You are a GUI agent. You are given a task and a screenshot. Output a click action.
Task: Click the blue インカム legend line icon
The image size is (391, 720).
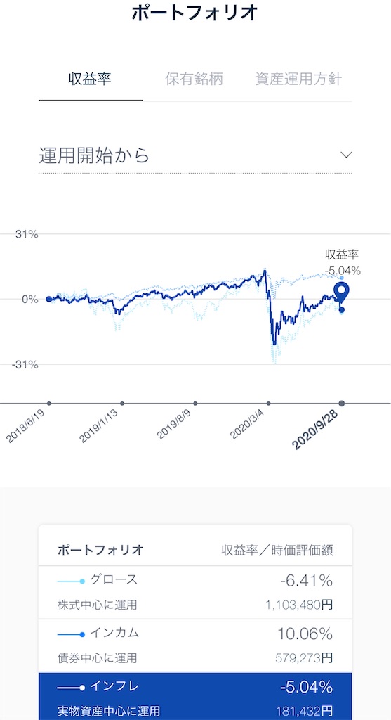pyautogui.click(x=71, y=635)
